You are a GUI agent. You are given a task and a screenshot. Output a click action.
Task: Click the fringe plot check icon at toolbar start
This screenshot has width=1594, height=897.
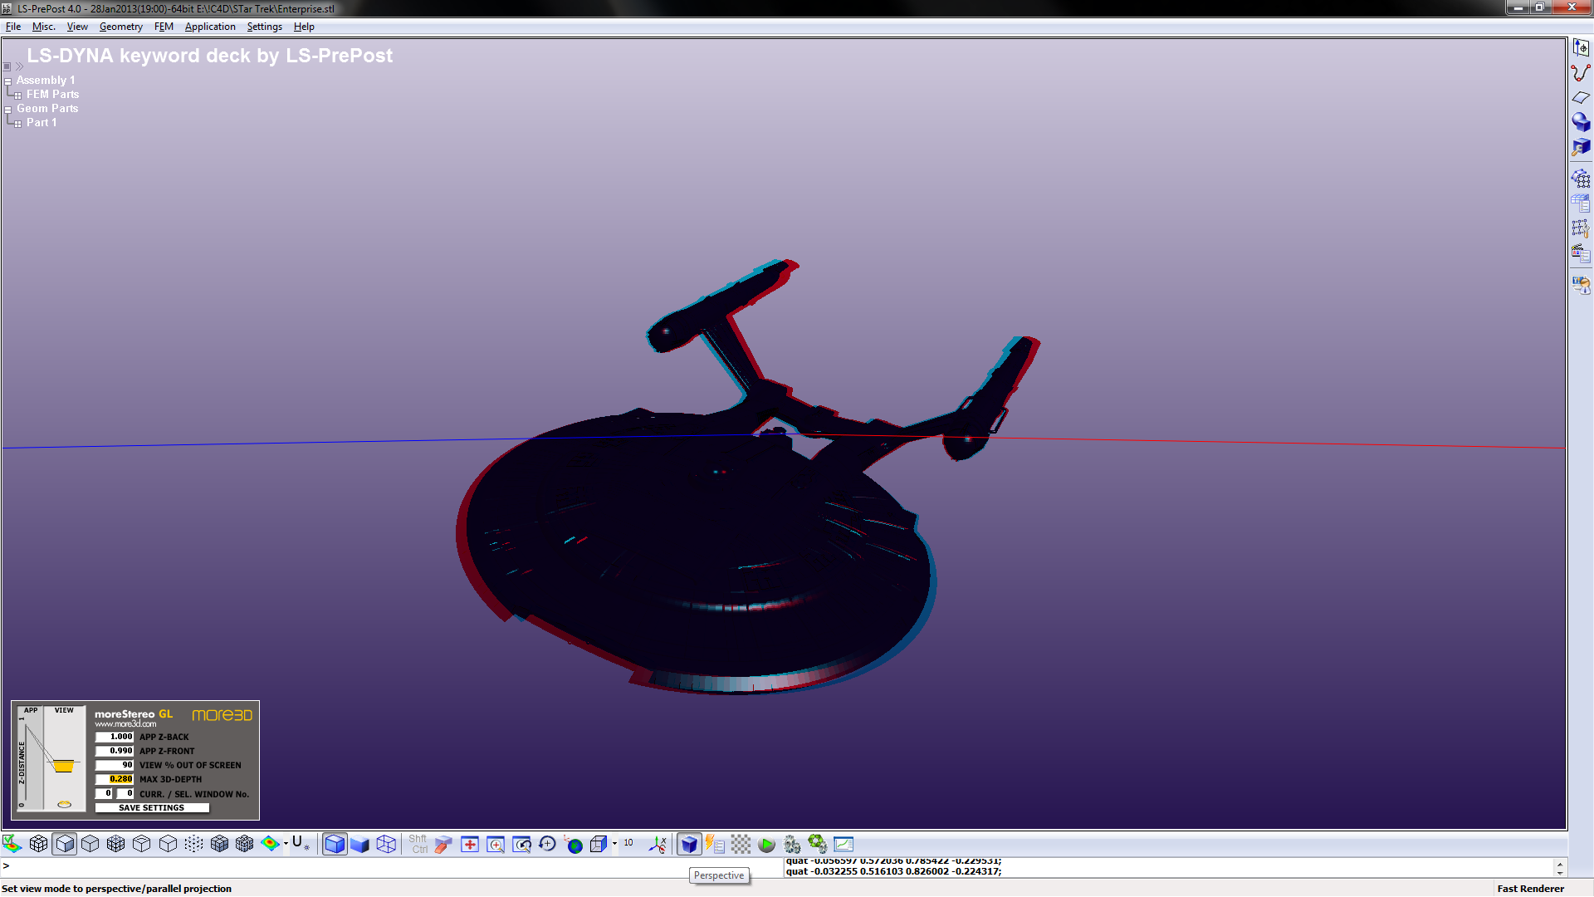[12, 844]
